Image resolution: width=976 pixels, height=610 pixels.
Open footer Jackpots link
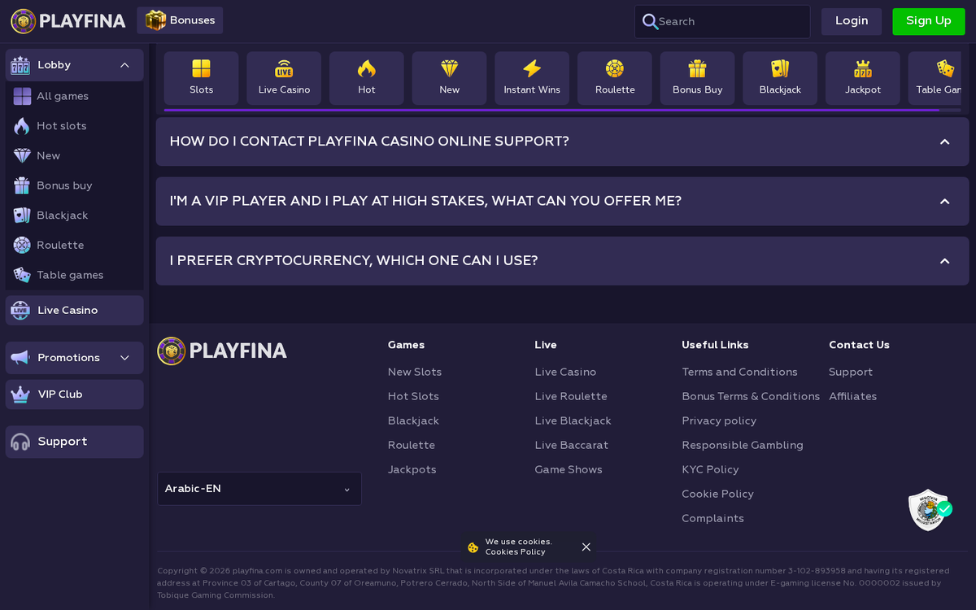pyautogui.click(x=412, y=469)
